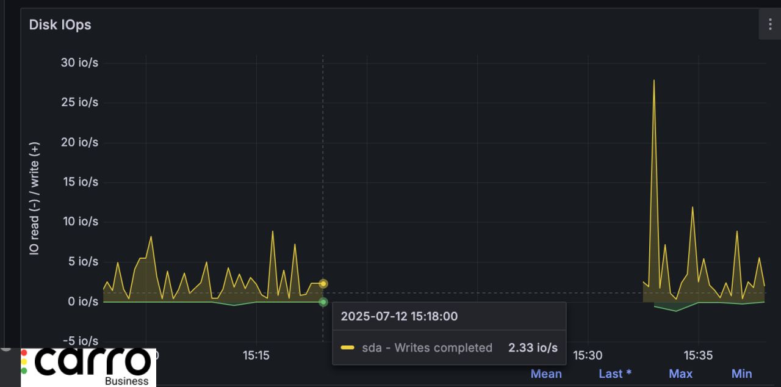Click the sda - Writes completed label
This screenshot has height=387, width=781.
pyautogui.click(x=426, y=348)
